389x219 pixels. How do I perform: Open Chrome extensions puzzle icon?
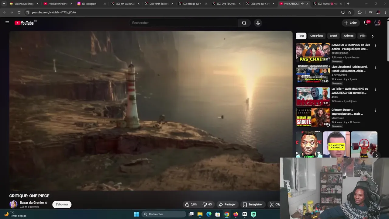pyautogui.click(x=360, y=12)
